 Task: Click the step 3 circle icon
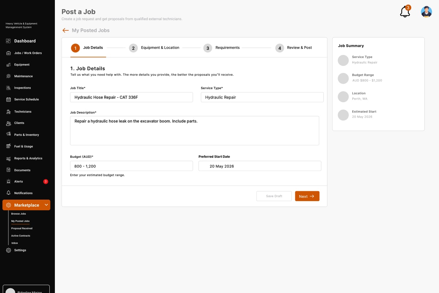(x=208, y=48)
